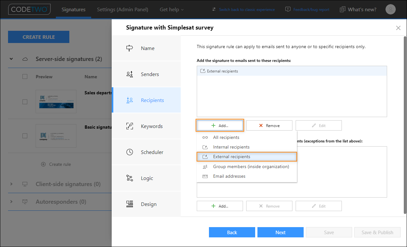This screenshot has height=247, width=407.
Task: Open the Sales department signature preview thumbnail
Action: point(56,102)
